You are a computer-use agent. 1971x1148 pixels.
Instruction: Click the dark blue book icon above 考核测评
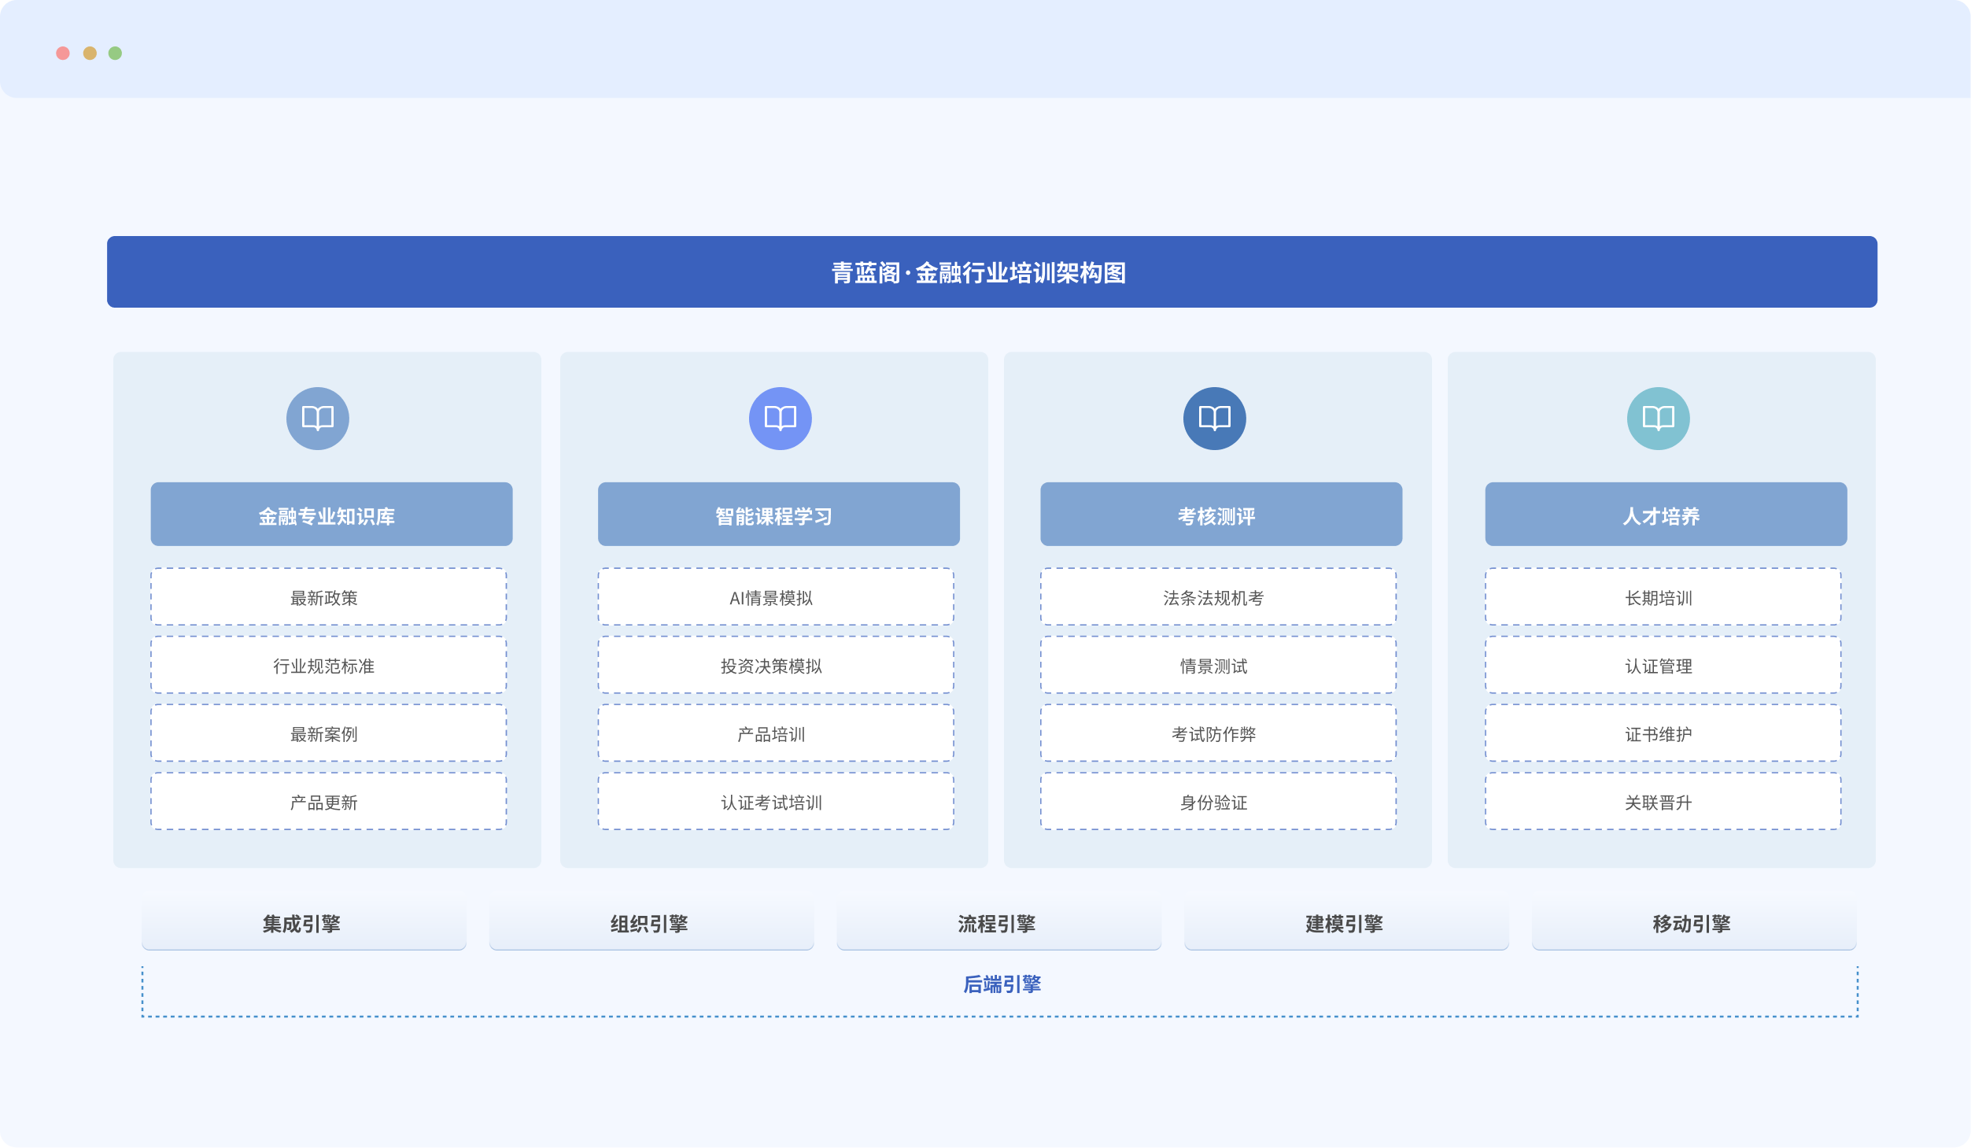pyautogui.click(x=1214, y=418)
